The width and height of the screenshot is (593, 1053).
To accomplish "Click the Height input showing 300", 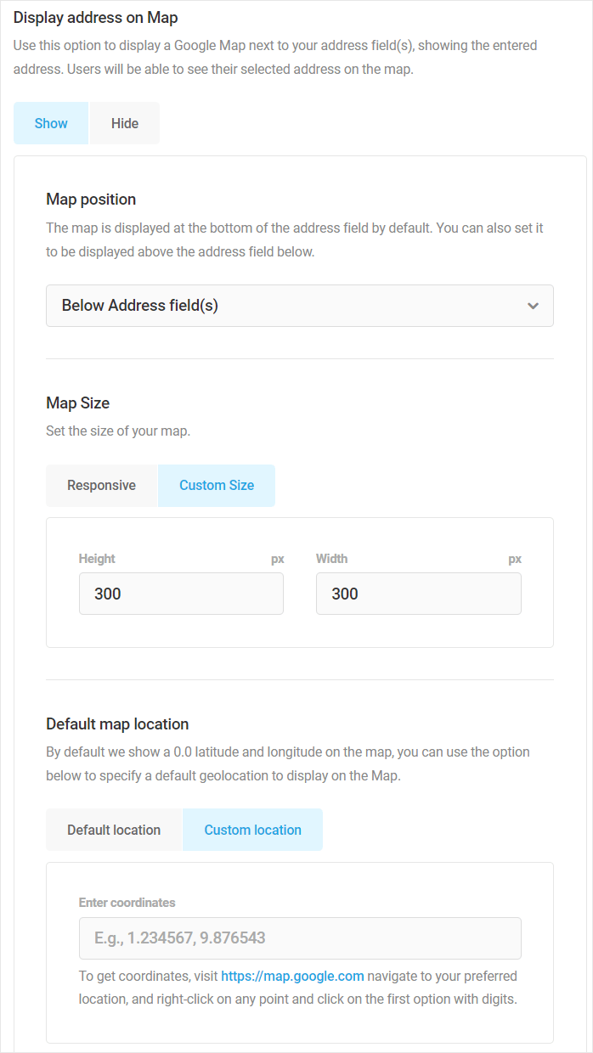I will [181, 594].
